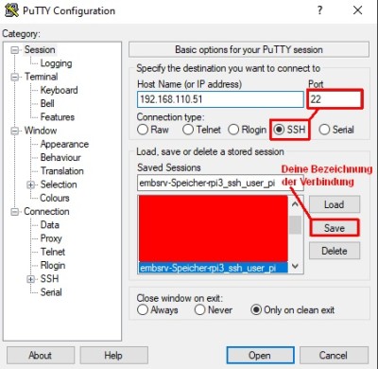Click the Save session button

(x=335, y=228)
